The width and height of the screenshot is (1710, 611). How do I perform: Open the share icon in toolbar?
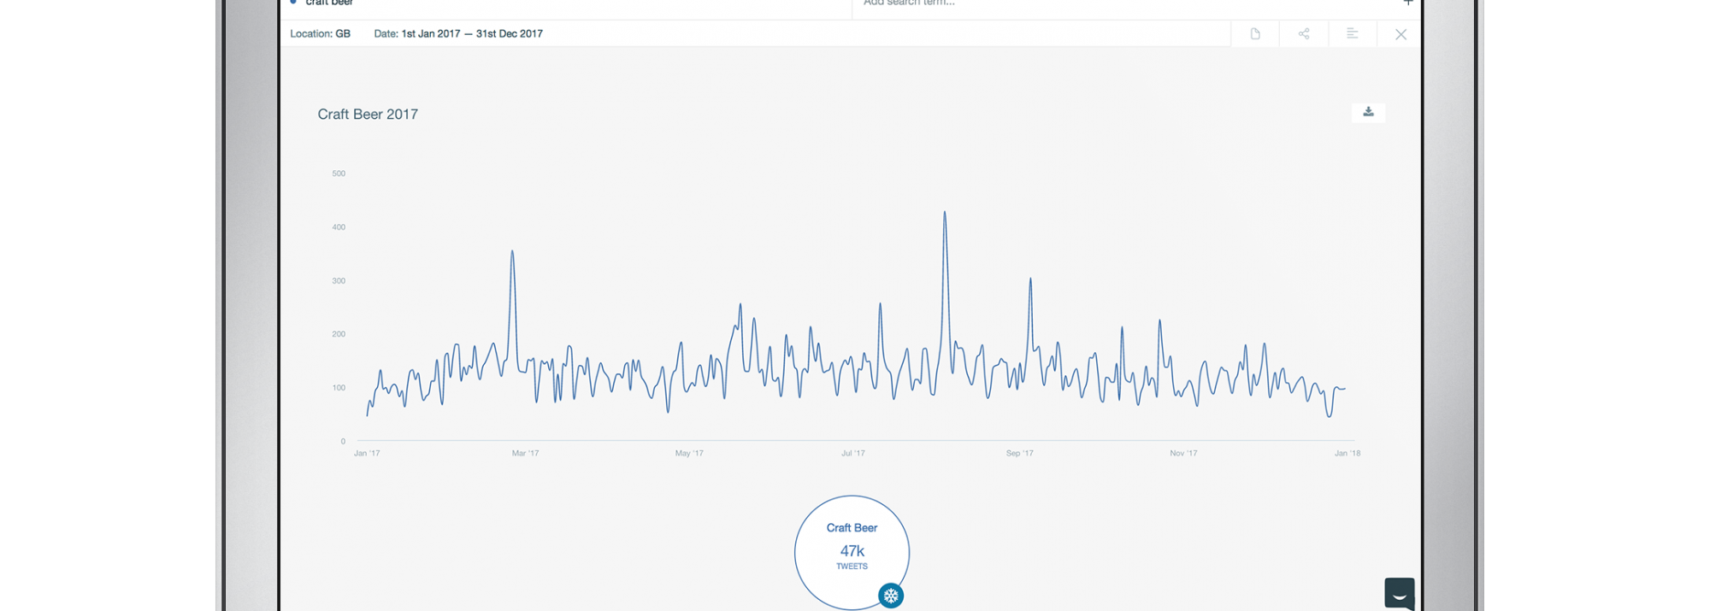pos(1303,34)
